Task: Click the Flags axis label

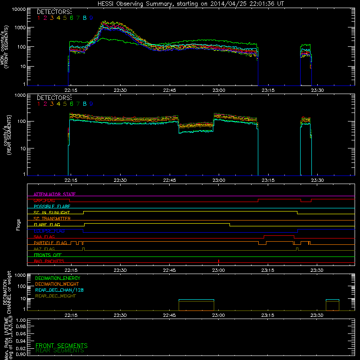Action: click(18, 225)
